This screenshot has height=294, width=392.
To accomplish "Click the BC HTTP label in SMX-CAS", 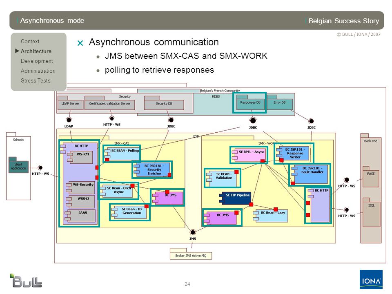I will click(81, 146).
